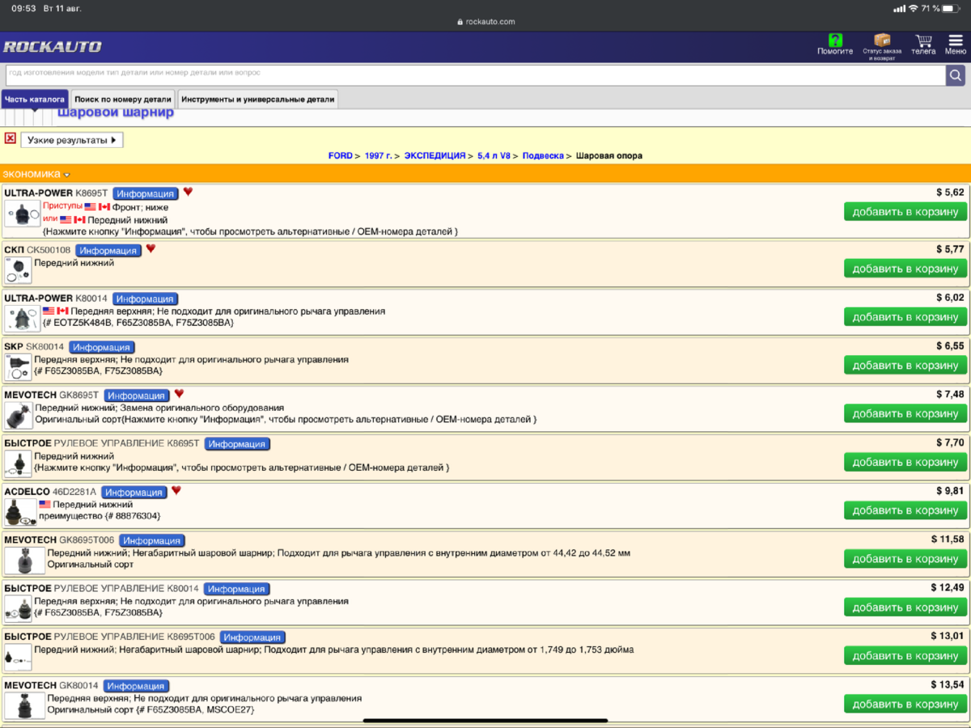Open CK500108 product thumbnail
Viewport: 971px width, 728px height.
pyautogui.click(x=18, y=270)
